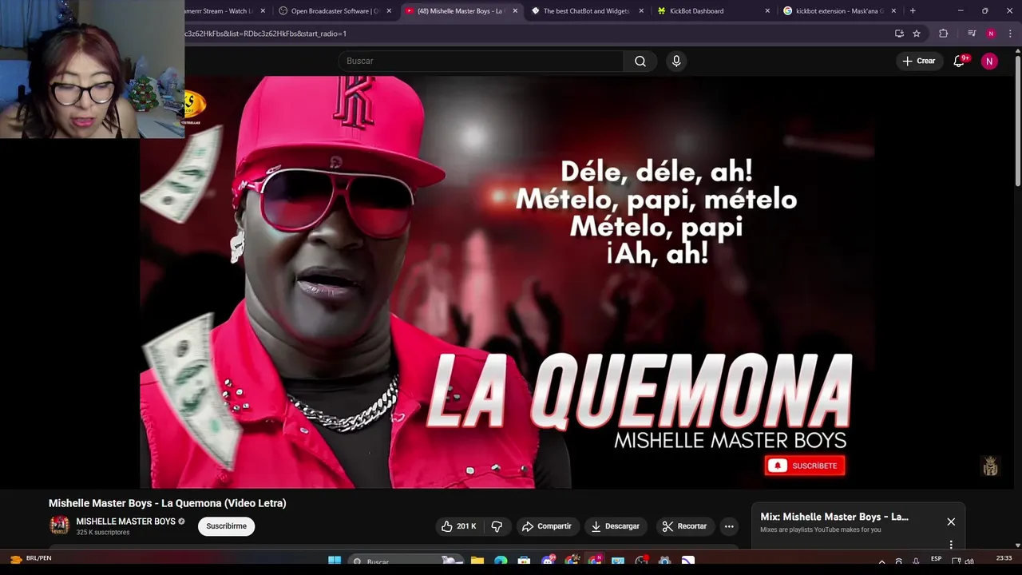
Task: Open Microsoft Store from taskbar
Action: pos(524,561)
